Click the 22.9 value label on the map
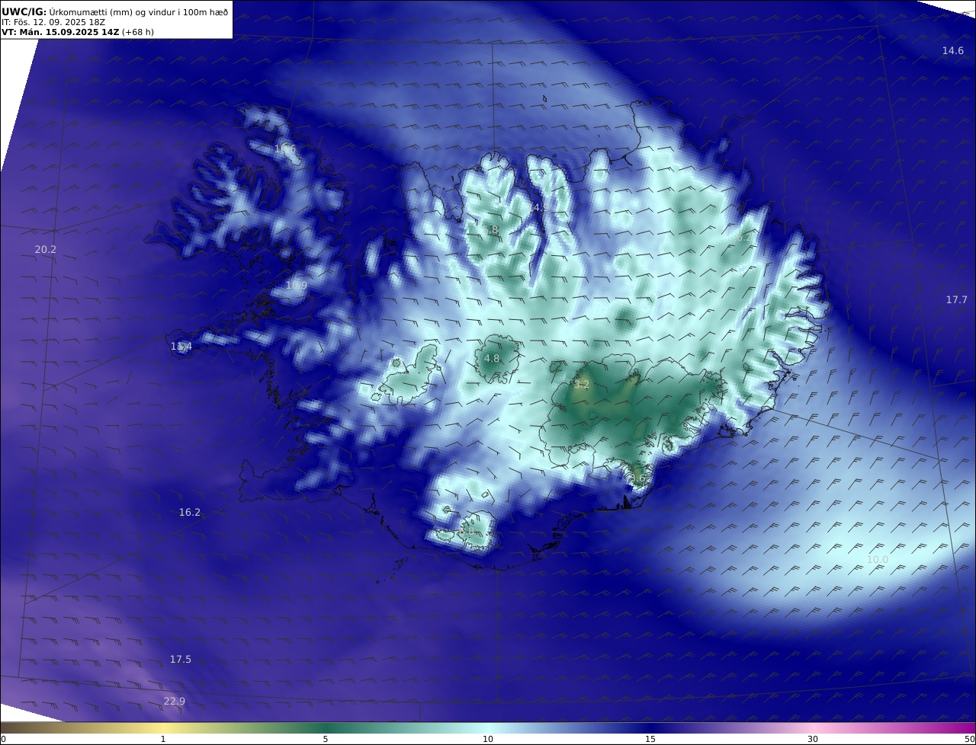 click(x=174, y=701)
